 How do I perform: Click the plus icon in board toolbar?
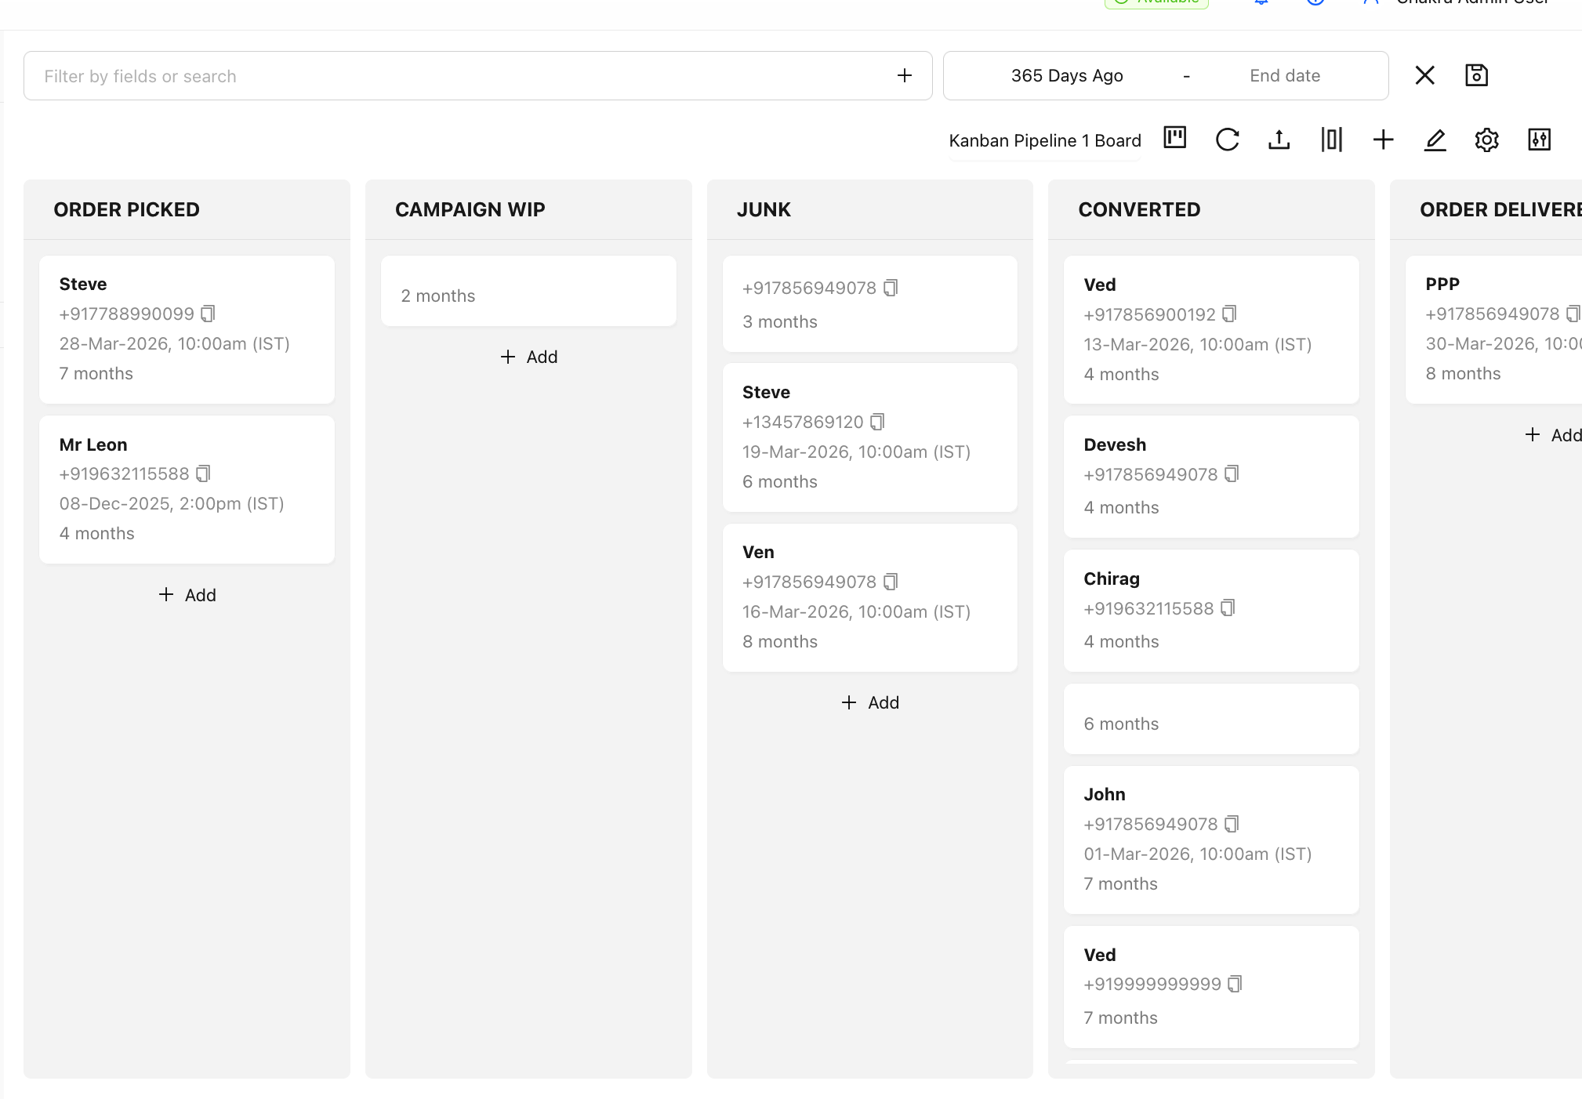[1383, 140]
